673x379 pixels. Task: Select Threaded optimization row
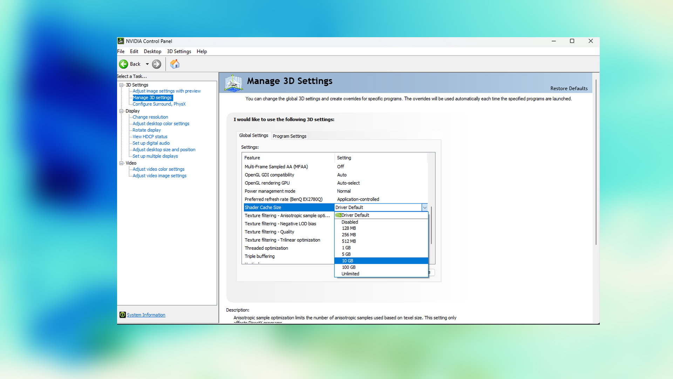289,248
